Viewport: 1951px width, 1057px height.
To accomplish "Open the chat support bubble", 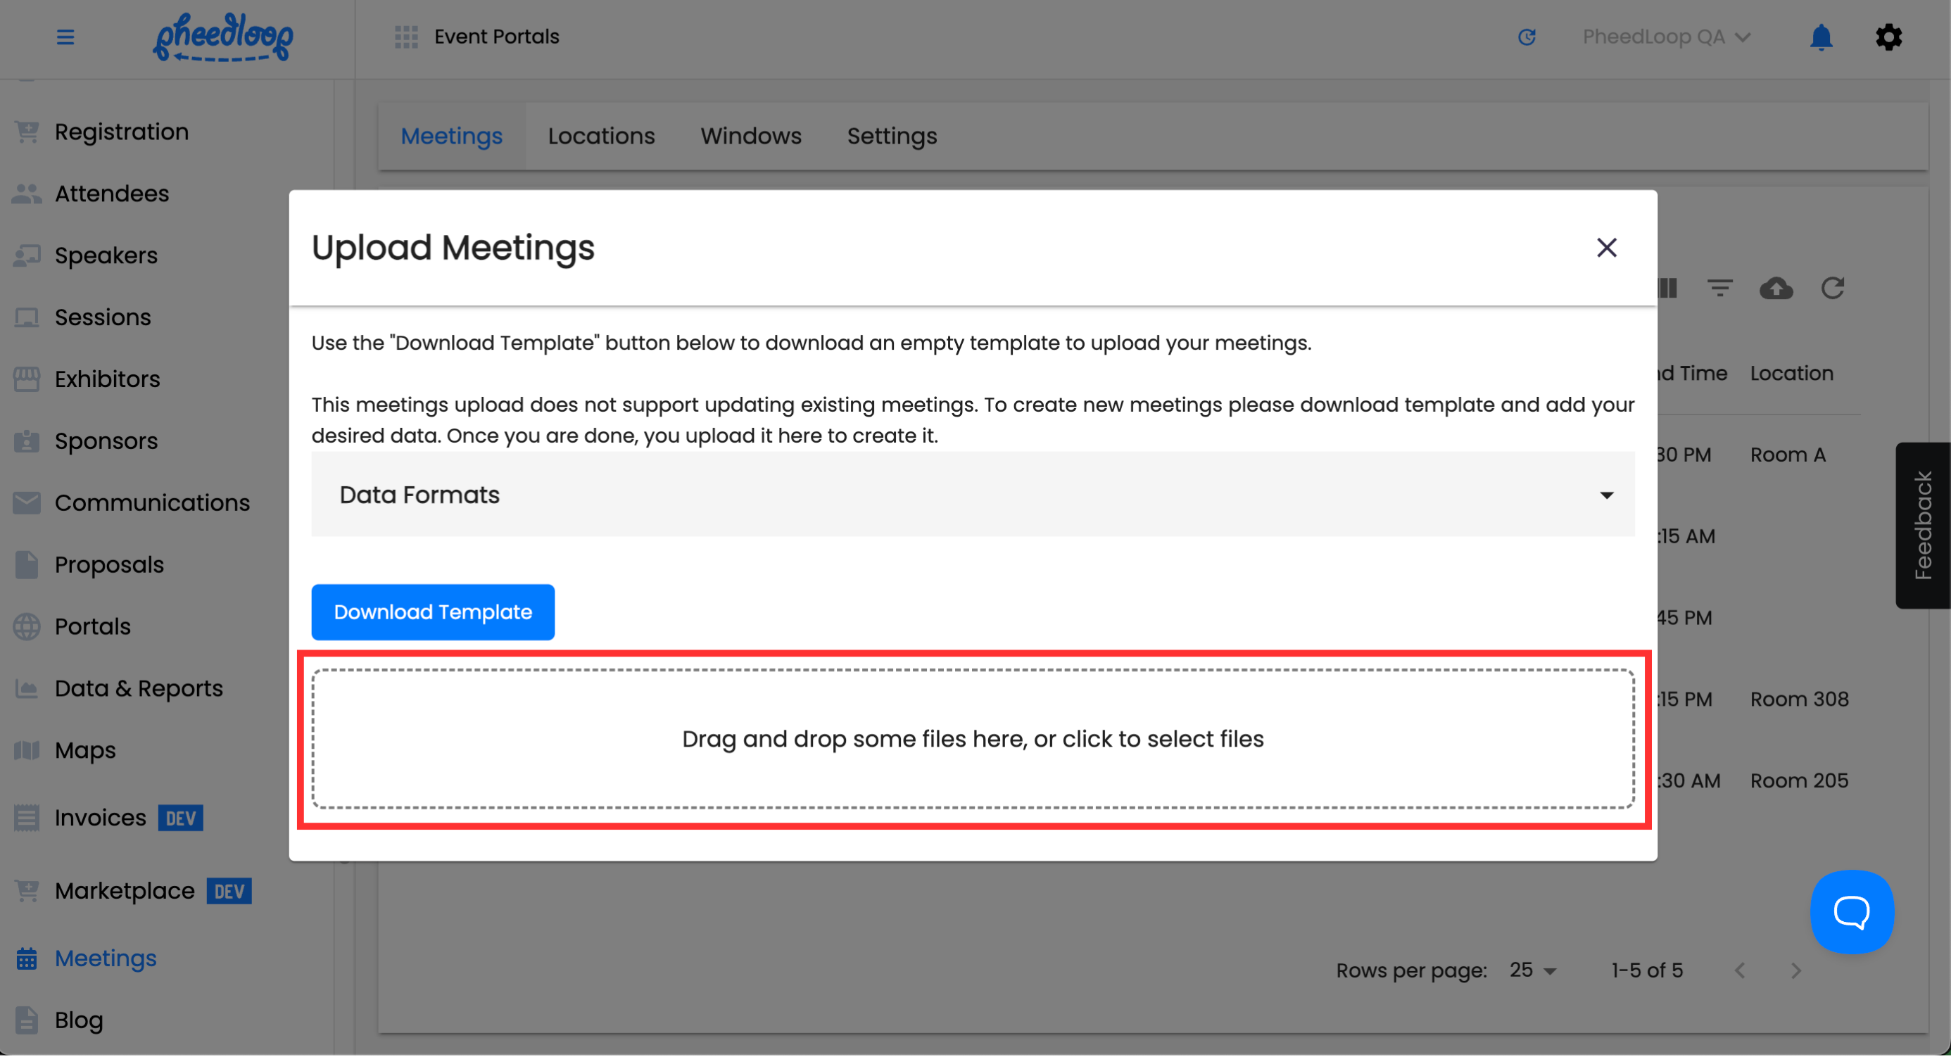I will [x=1851, y=912].
